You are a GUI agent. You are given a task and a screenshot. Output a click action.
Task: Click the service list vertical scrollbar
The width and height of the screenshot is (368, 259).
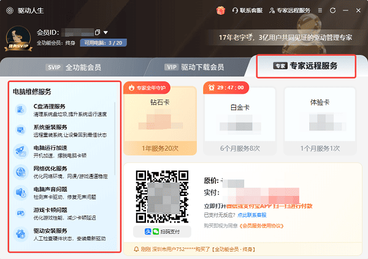(115, 139)
